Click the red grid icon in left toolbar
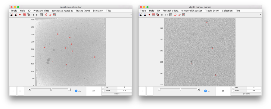 point(24,15)
